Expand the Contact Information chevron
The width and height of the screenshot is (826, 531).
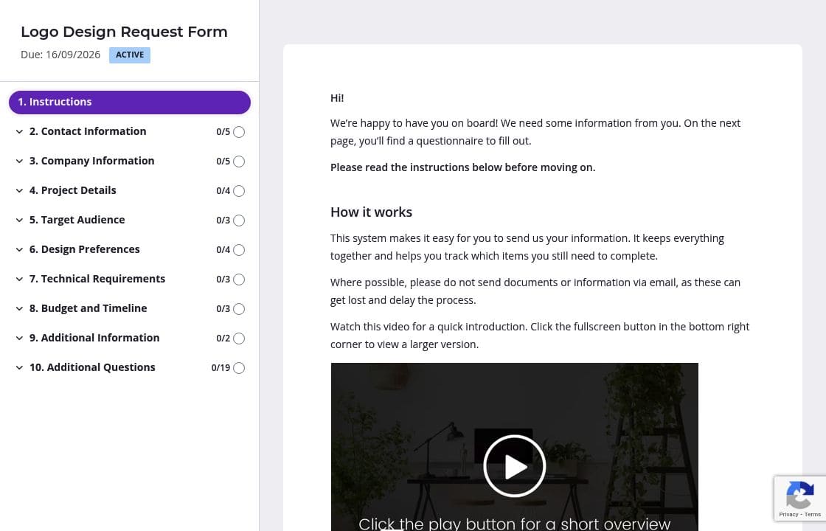pyautogui.click(x=19, y=132)
